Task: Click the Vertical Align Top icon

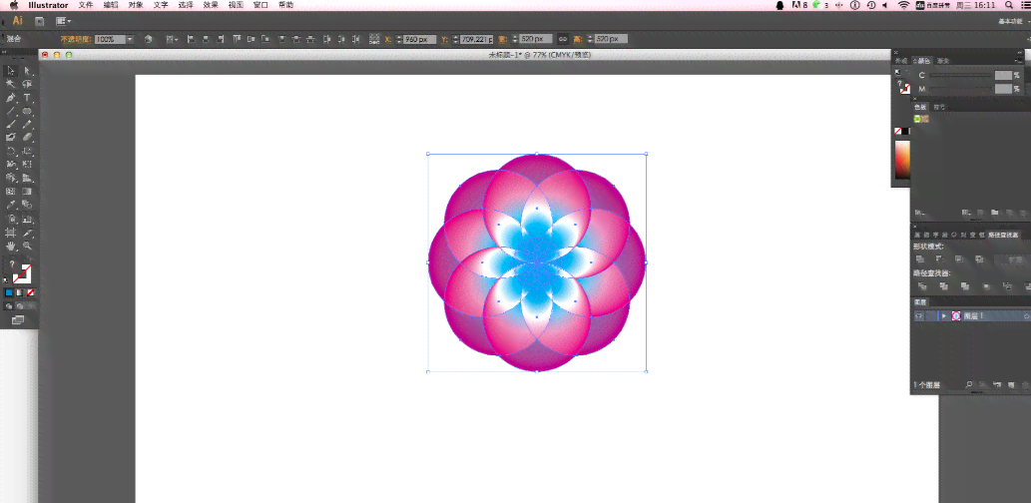Action: (238, 40)
